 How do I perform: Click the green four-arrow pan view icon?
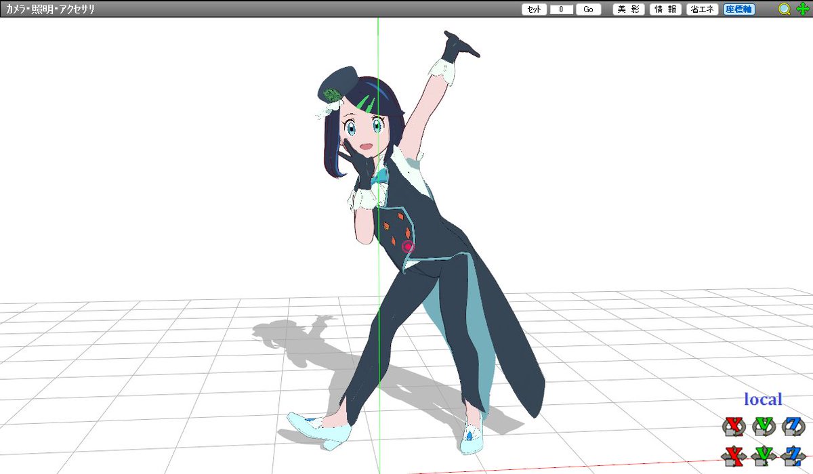802,9
